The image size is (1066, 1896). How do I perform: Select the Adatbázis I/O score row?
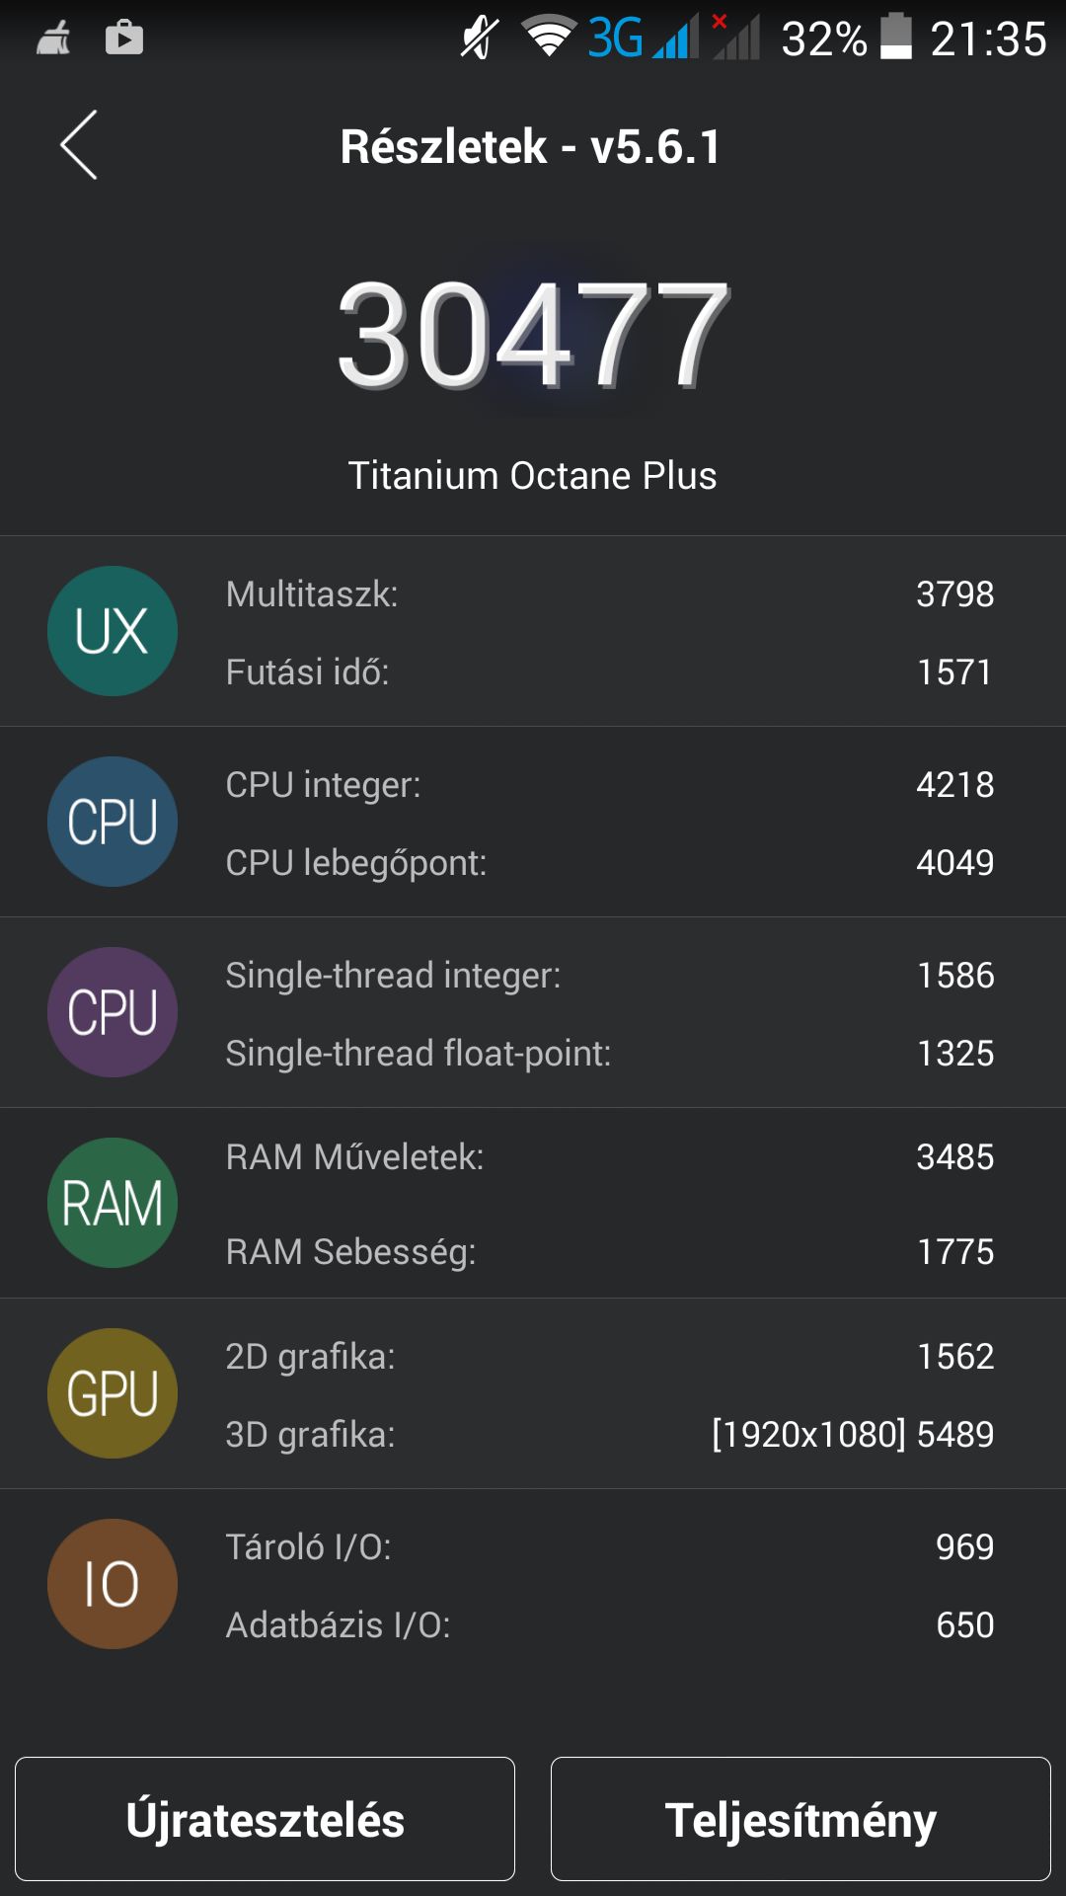pyautogui.click(x=610, y=1624)
